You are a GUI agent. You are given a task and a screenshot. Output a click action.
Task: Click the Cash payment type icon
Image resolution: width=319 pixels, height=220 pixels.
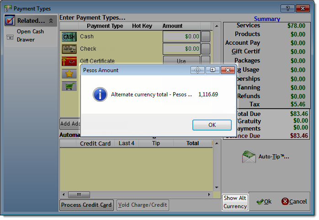pos(69,37)
